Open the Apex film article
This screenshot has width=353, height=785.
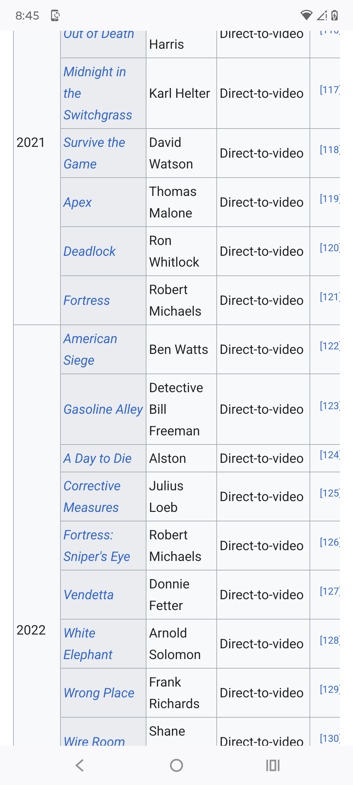tap(77, 202)
